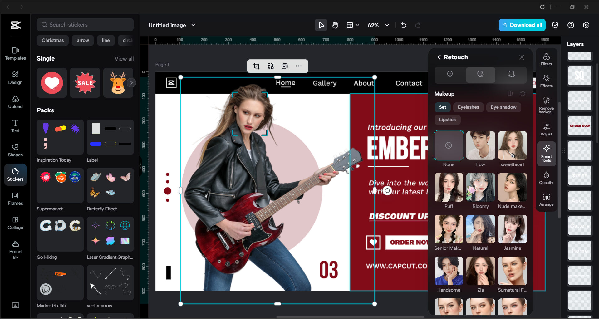599x319 pixels.
Task: Select the Lipstick makeup option
Action: coord(447,120)
